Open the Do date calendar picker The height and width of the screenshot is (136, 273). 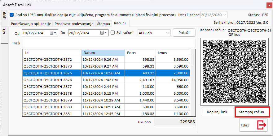point(103,33)
